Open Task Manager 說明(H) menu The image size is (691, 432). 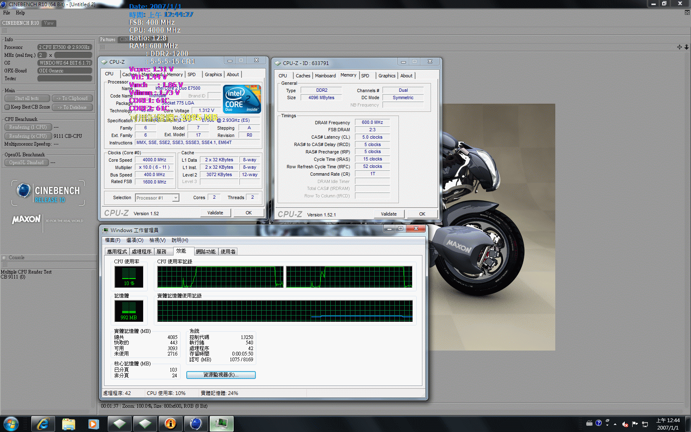pos(180,240)
